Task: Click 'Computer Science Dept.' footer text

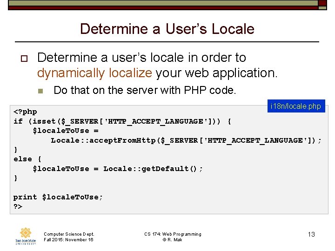Action: [69, 234]
